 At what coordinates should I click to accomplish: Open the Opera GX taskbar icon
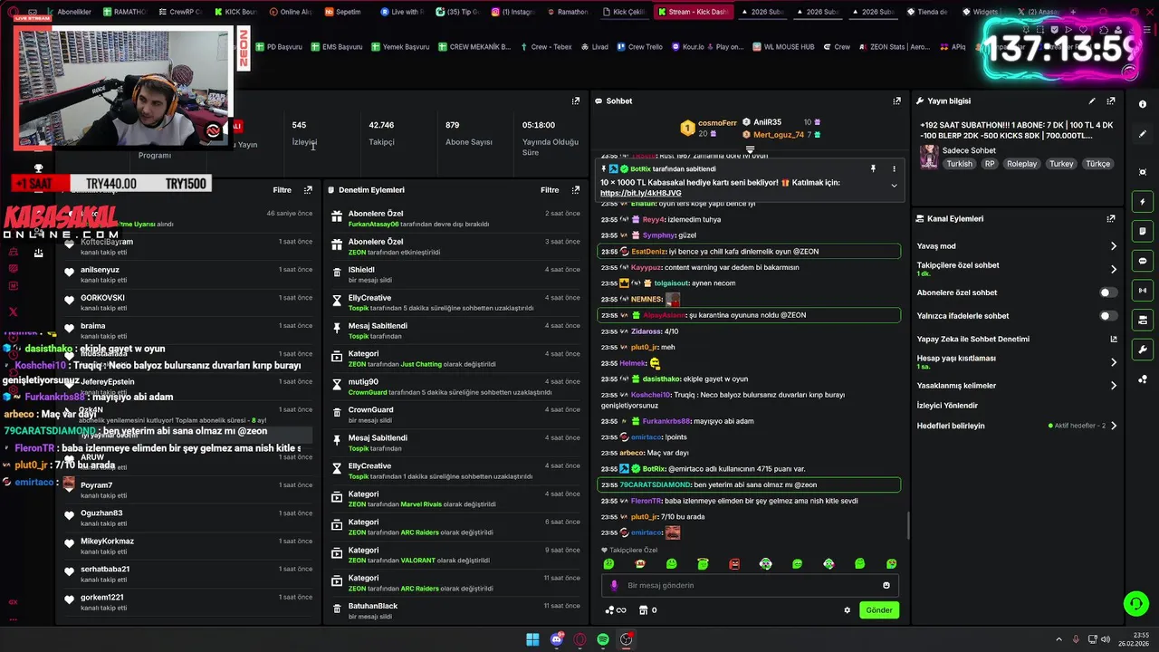coord(579,639)
